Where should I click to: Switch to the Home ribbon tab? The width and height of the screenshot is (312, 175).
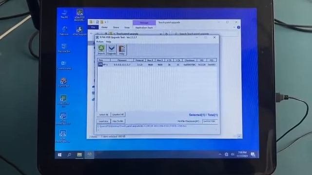104,27
